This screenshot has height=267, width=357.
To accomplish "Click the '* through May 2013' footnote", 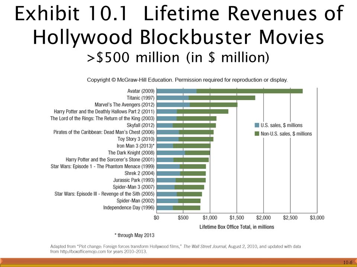I will pos(134,235).
